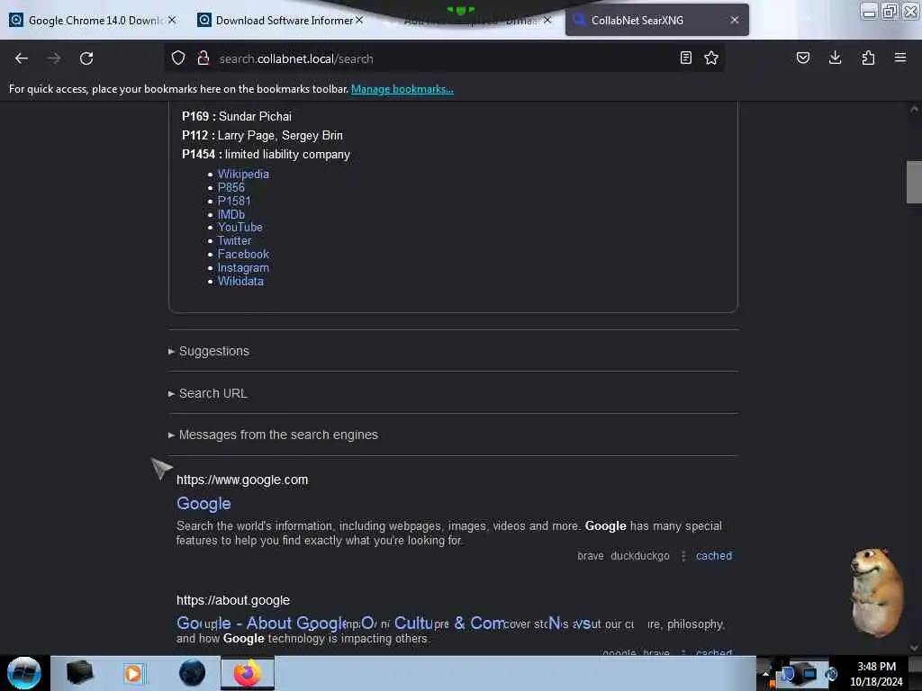Viewport: 922px width, 691px height.
Task: Click the https://www.google.com result URL
Action: (242, 480)
